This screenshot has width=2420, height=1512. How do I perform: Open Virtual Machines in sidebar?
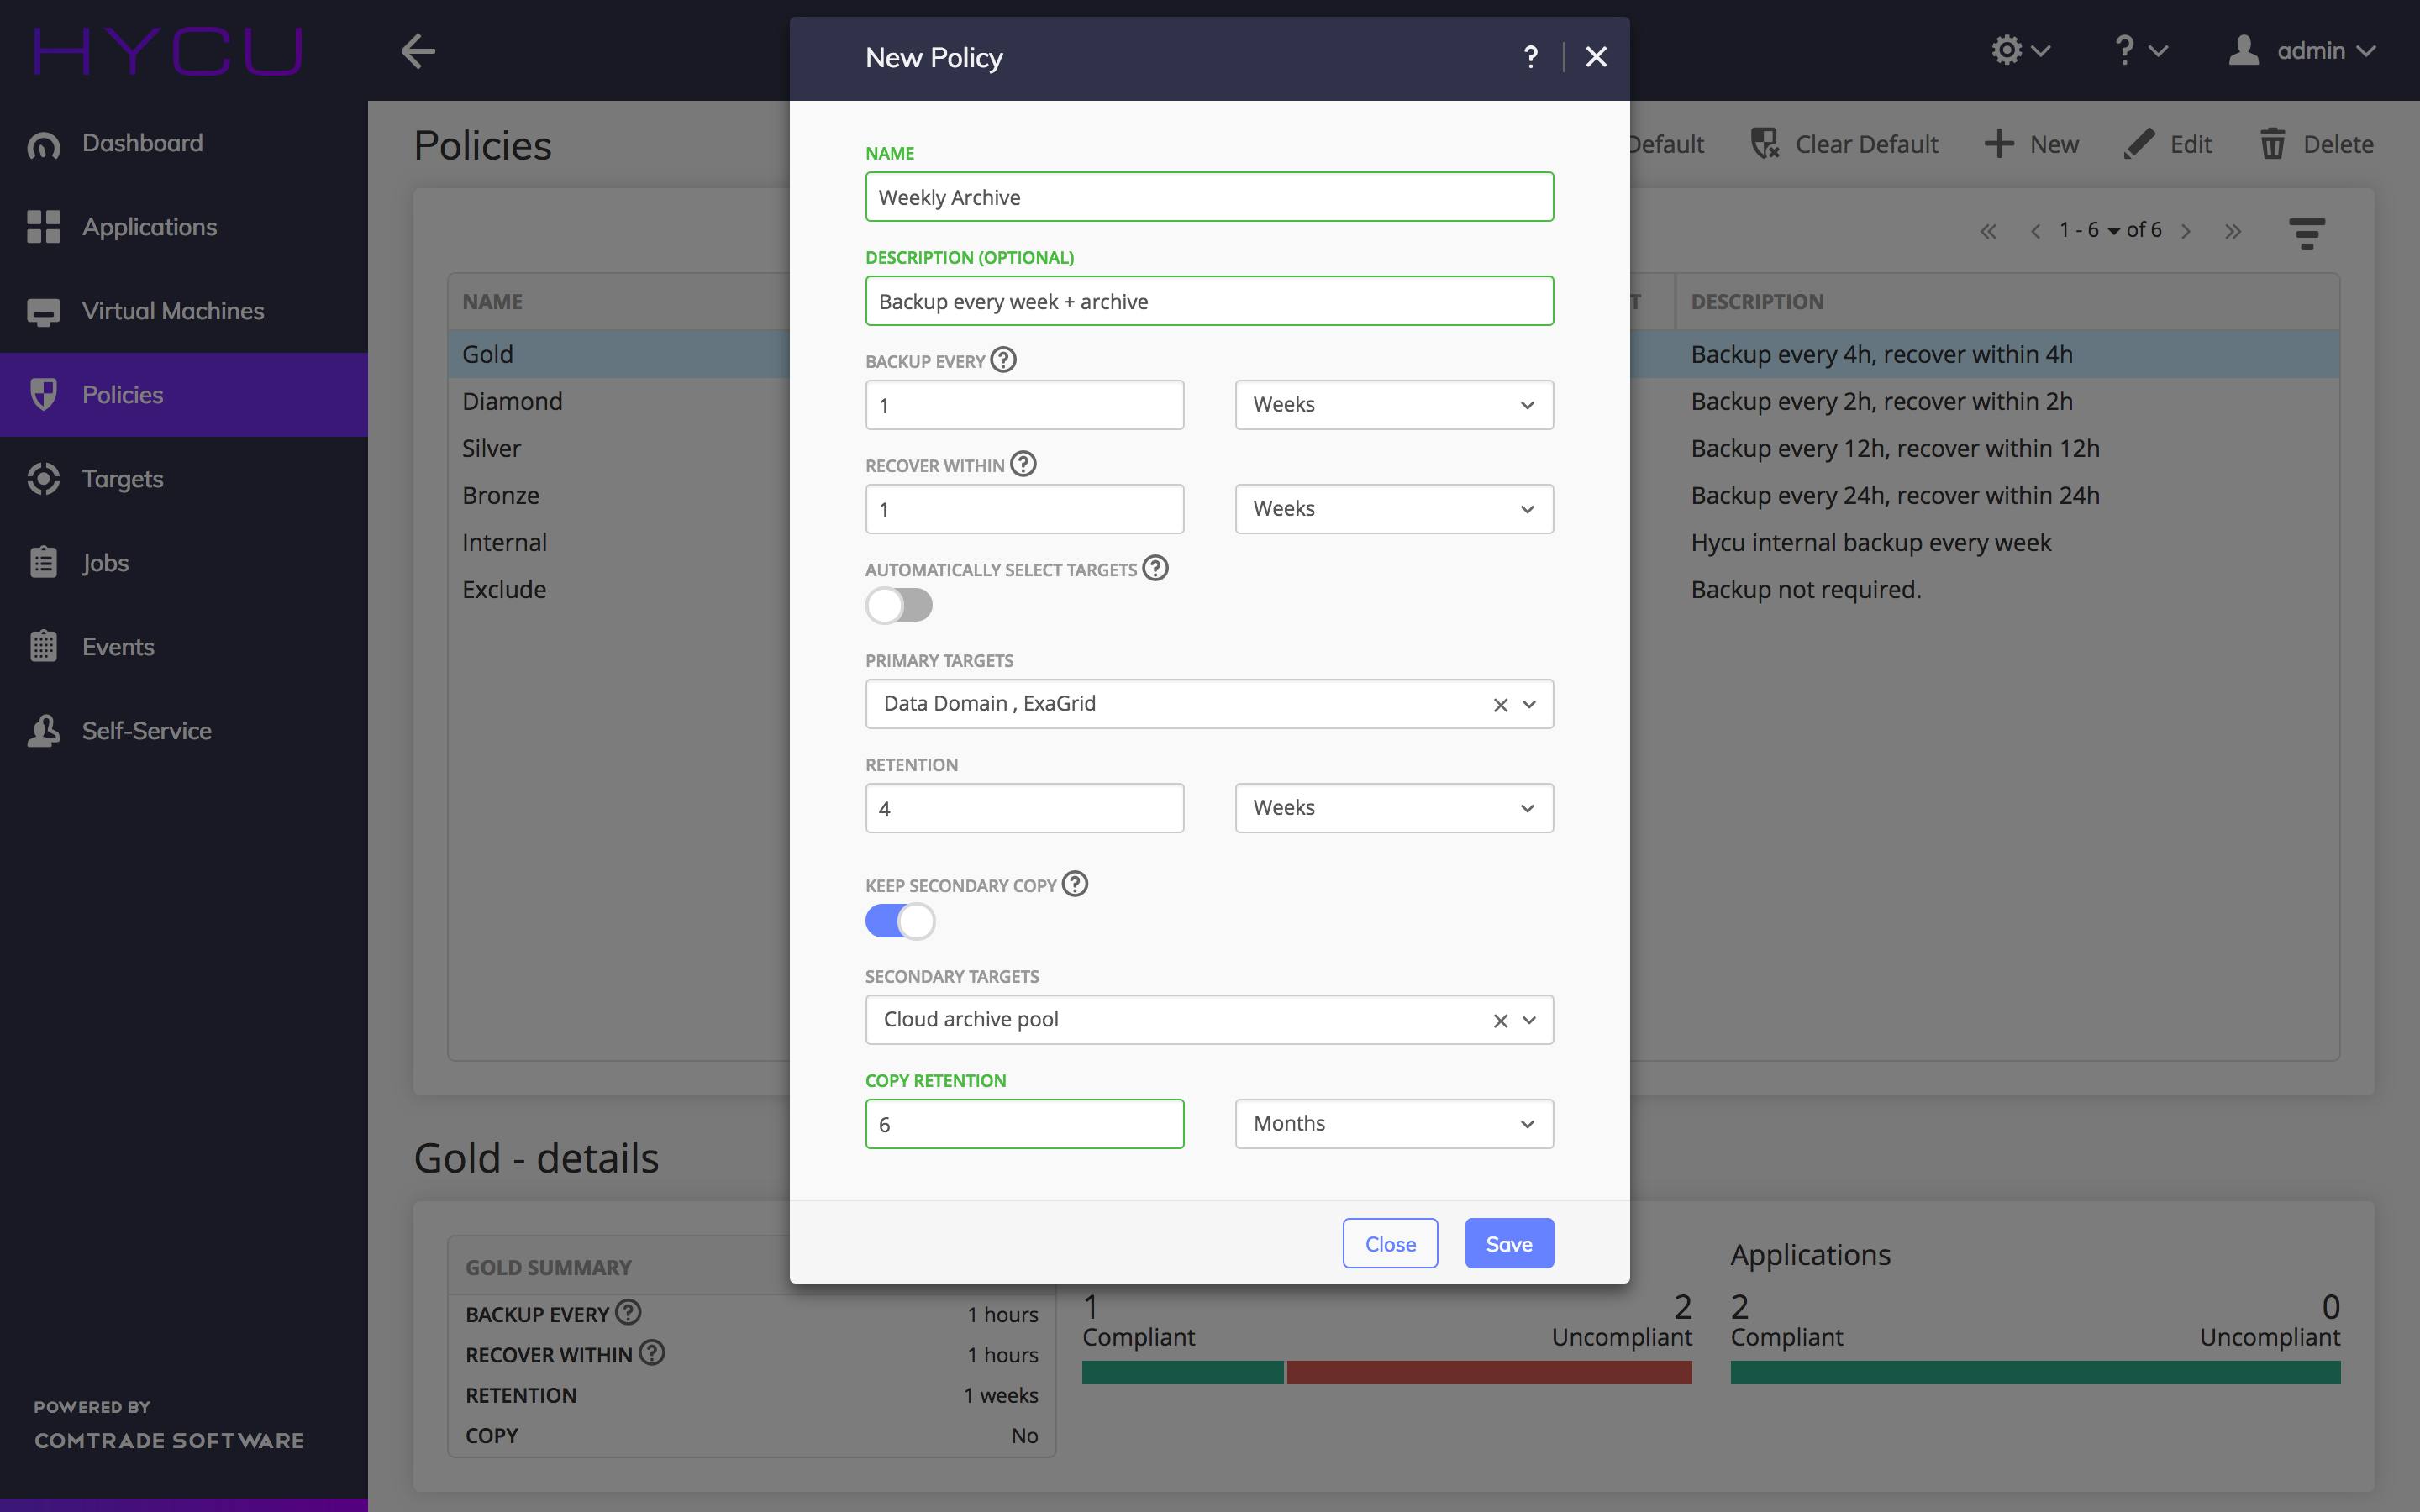[172, 311]
